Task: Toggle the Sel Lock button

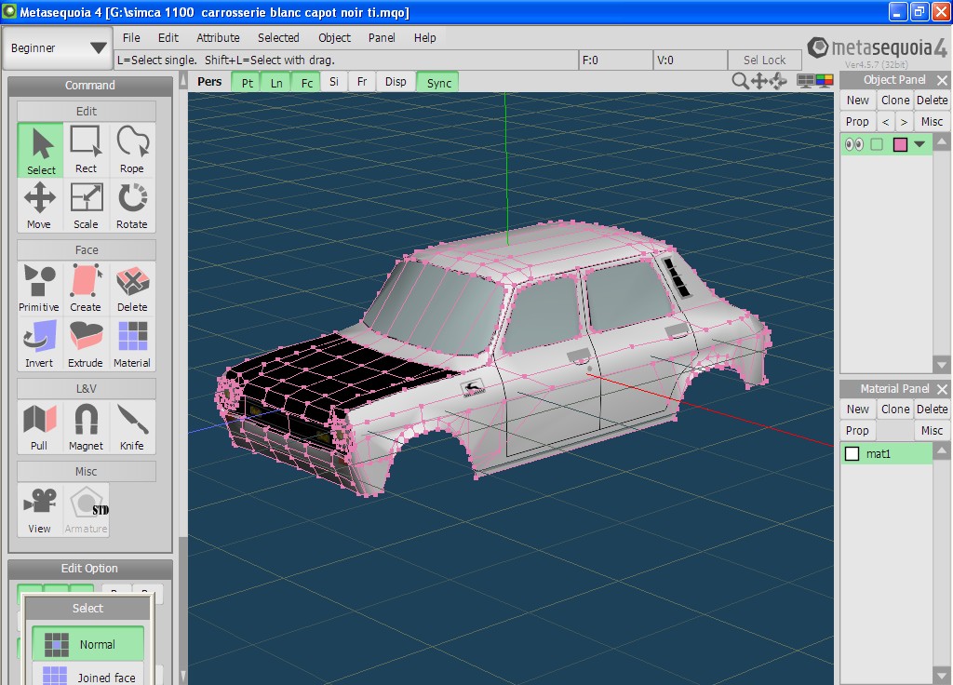Action: pos(765,60)
